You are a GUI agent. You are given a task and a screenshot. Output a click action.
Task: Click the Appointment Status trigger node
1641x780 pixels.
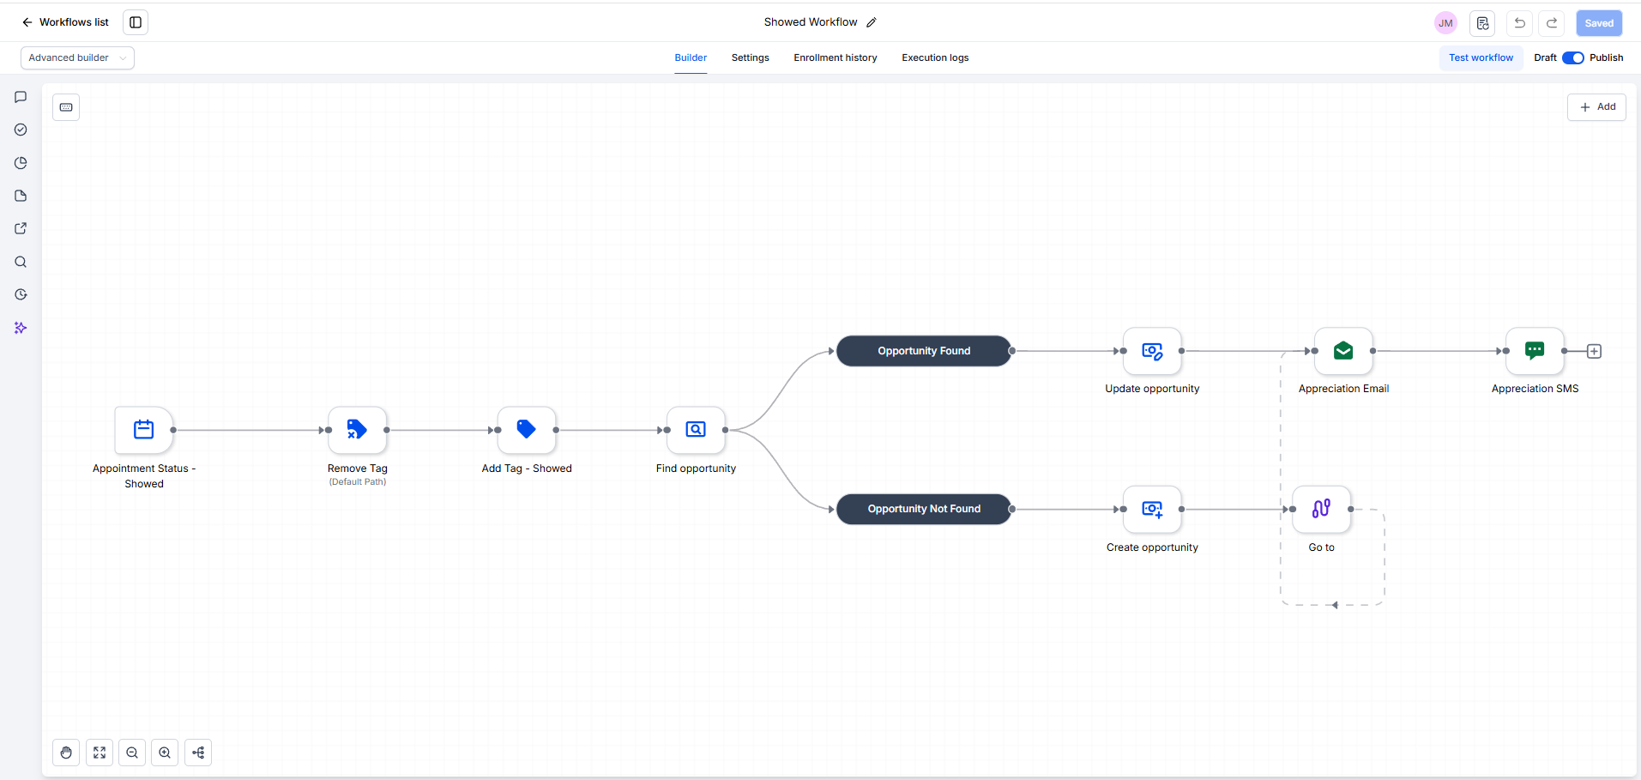coord(144,430)
